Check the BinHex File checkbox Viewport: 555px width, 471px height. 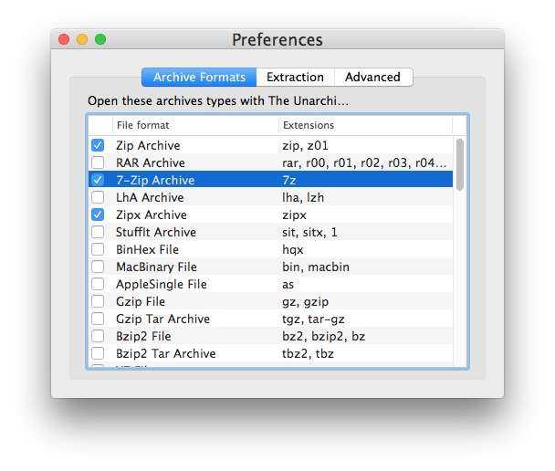98,249
